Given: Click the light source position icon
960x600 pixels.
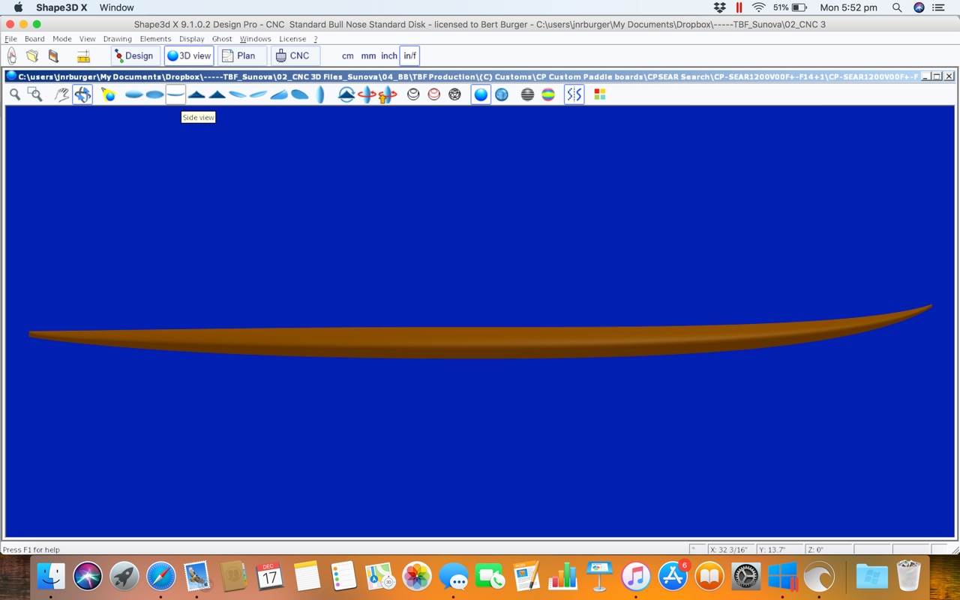Looking at the screenshot, I should [x=109, y=94].
